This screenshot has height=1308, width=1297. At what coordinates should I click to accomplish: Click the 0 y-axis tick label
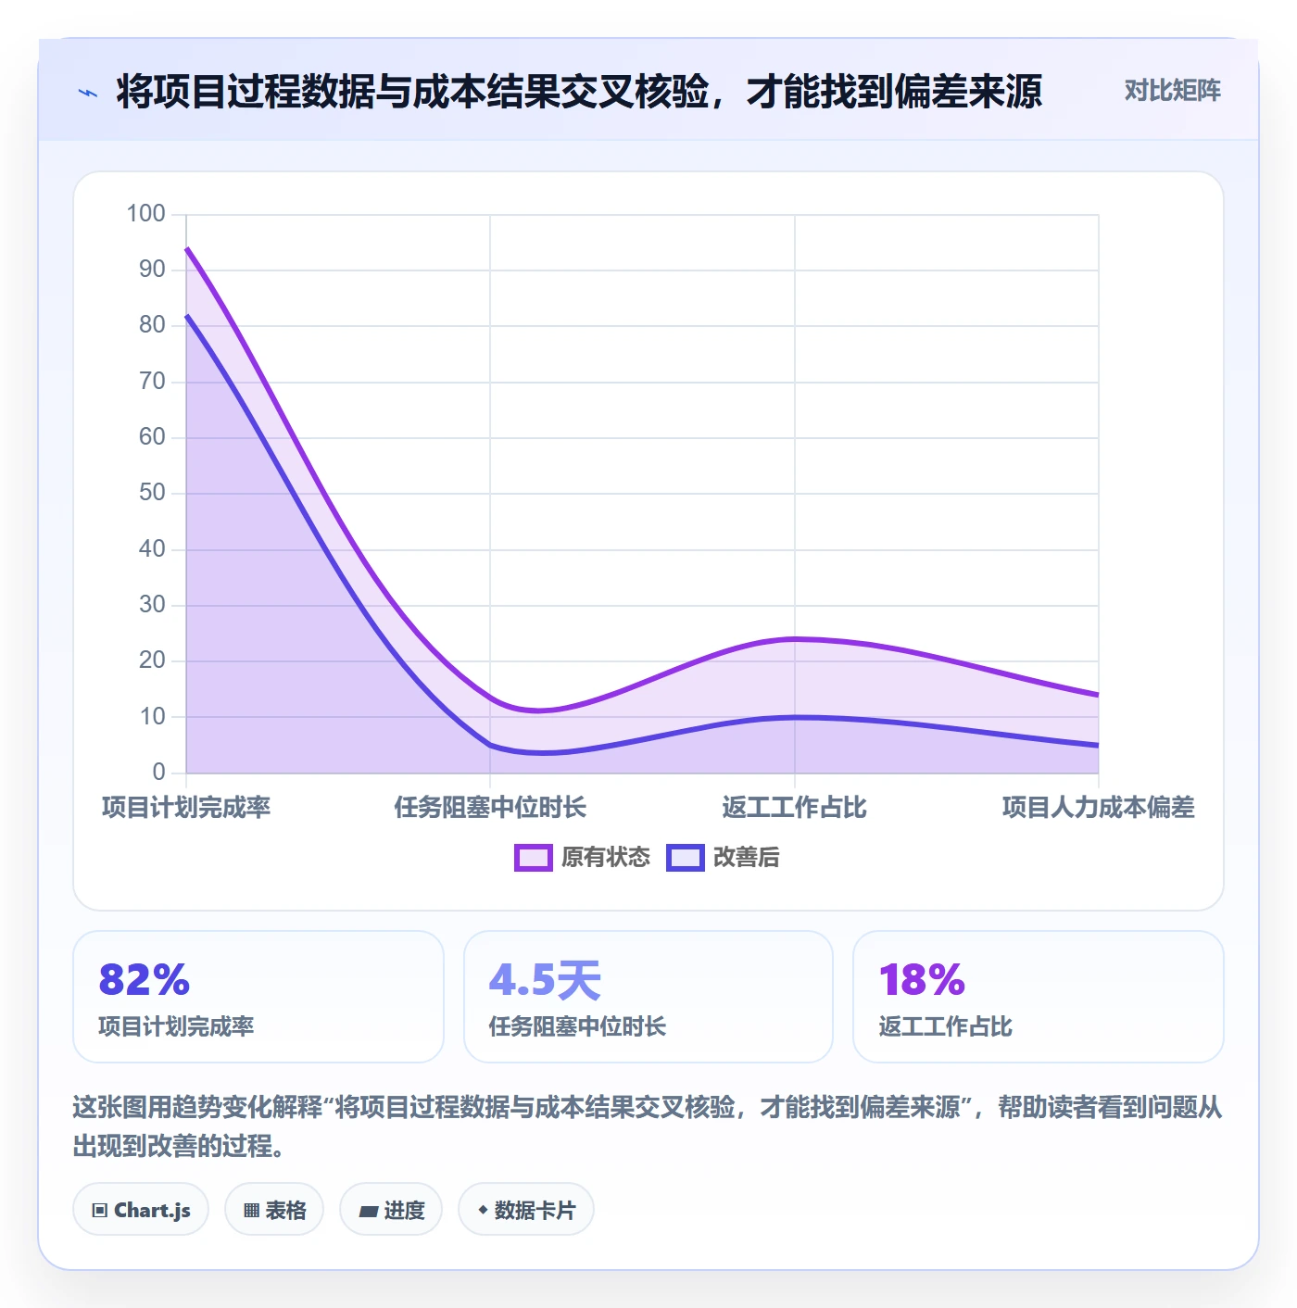(158, 772)
